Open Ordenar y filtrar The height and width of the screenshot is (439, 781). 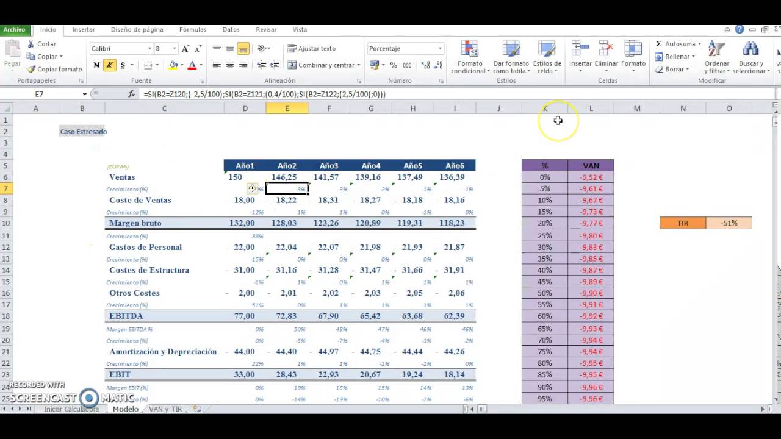717,57
